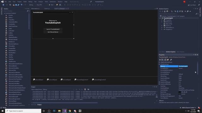
Task: Click the Start debugging button
Action: click(51, 5)
